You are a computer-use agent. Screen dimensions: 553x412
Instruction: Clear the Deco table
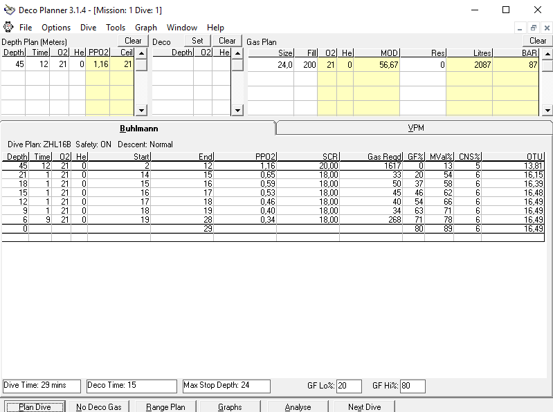[x=227, y=41]
